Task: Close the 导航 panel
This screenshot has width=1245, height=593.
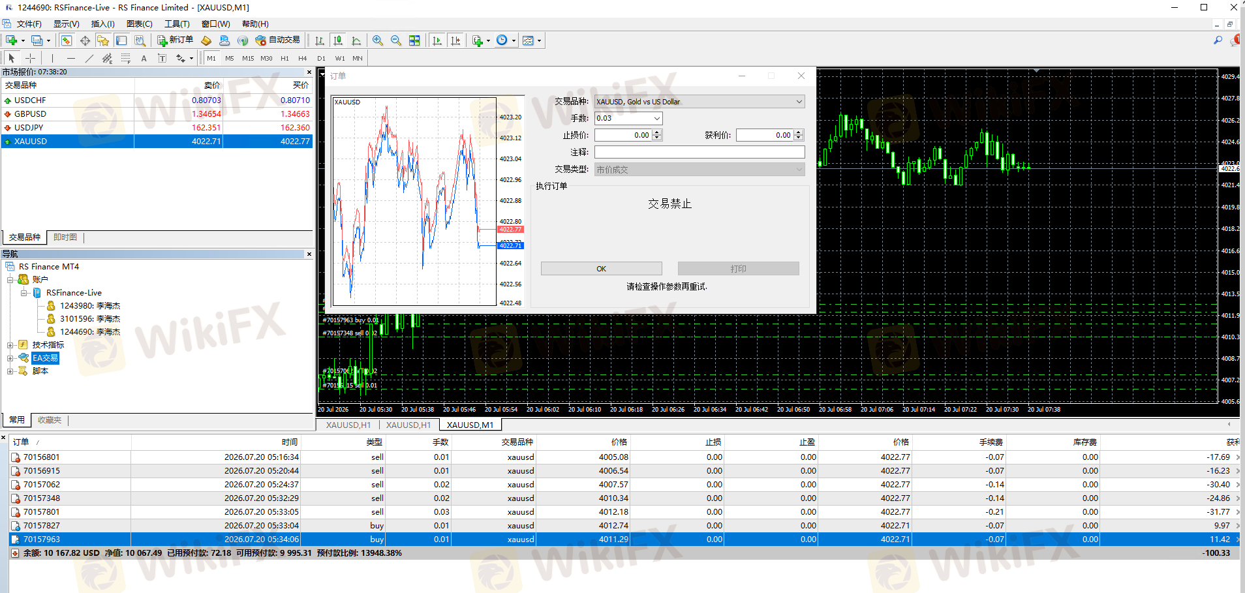Action: [309, 254]
